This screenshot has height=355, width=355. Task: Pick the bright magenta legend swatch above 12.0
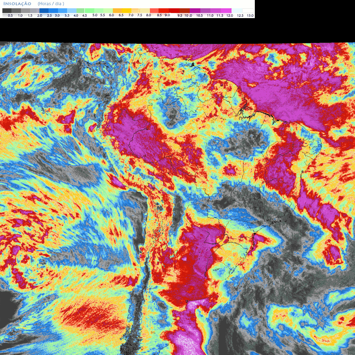click(226, 11)
